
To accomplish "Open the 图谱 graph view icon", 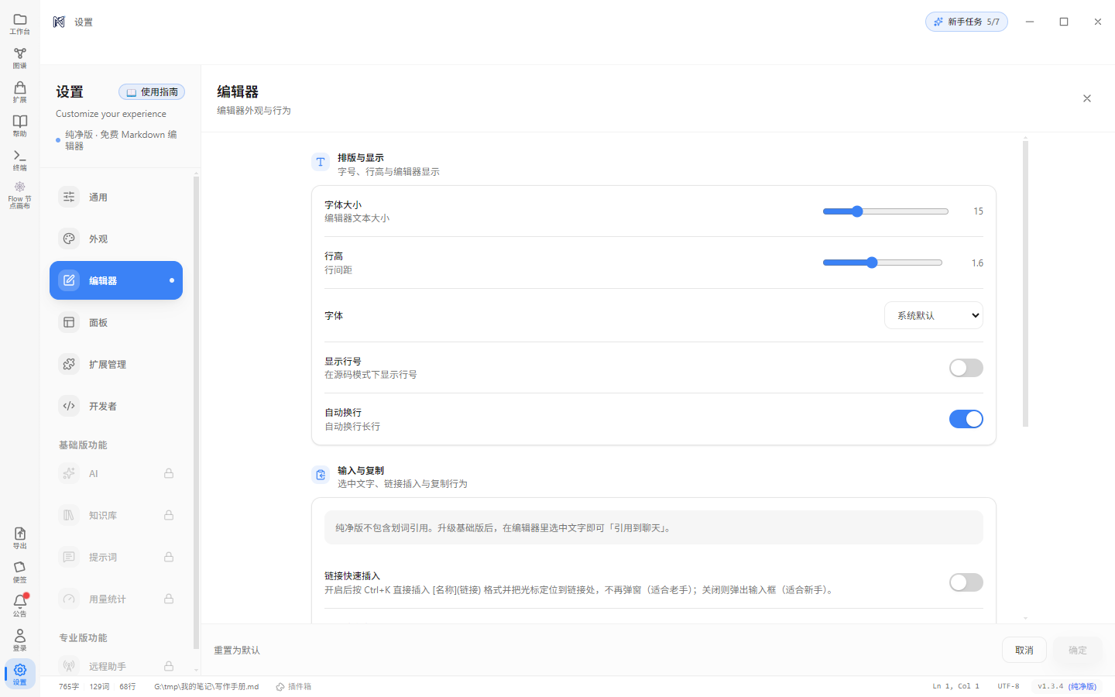I will coord(20,57).
